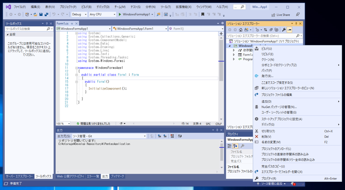Expand the Form1 file tree node
The width and height of the screenshot is (345, 190).
pos(234,55)
